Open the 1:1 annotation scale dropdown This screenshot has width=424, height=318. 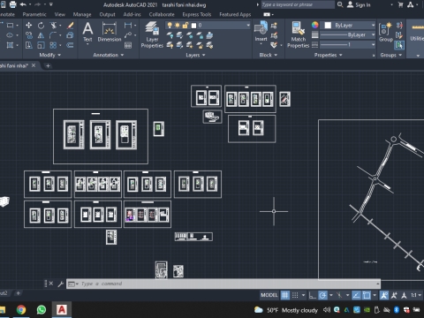point(416,295)
